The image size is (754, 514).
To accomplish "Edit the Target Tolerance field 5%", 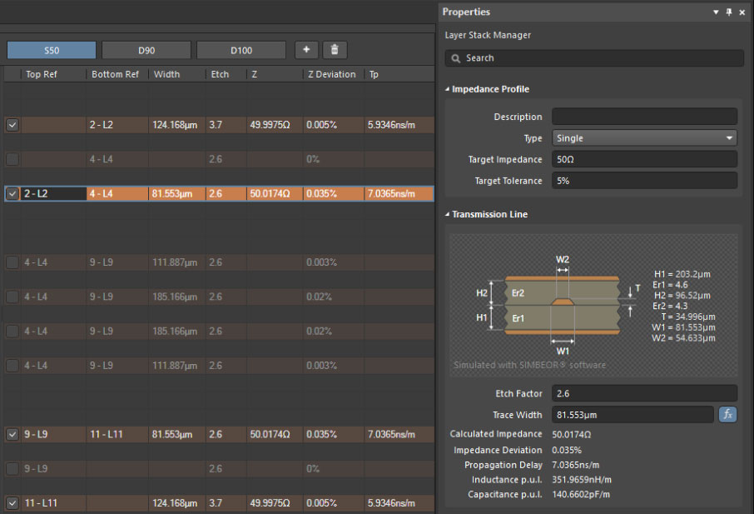I will click(644, 181).
